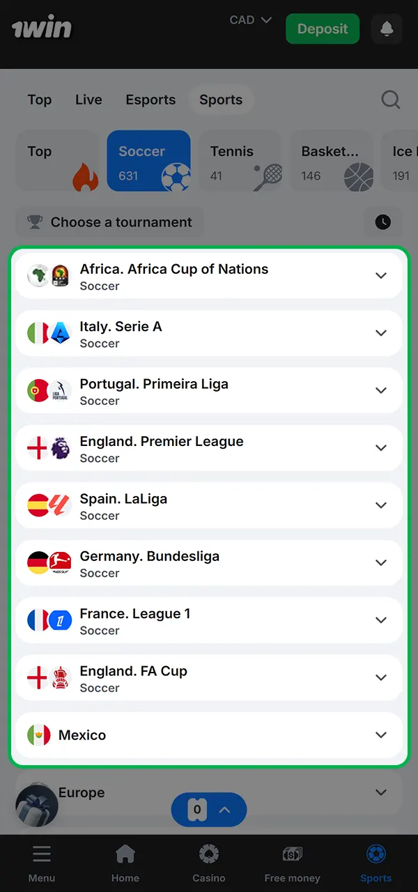Open the search using the magnifier icon
This screenshot has width=418, height=892.
pos(390,100)
